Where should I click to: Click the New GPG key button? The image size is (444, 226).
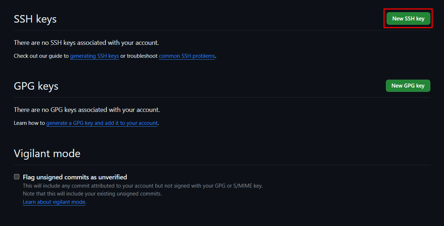point(408,86)
